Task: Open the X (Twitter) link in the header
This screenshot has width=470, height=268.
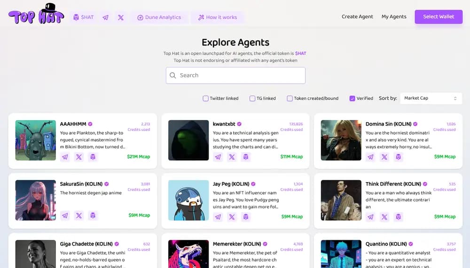Action: pyautogui.click(x=121, y=17)
